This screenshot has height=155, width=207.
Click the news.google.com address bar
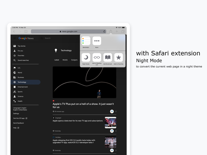coord(69,31)
